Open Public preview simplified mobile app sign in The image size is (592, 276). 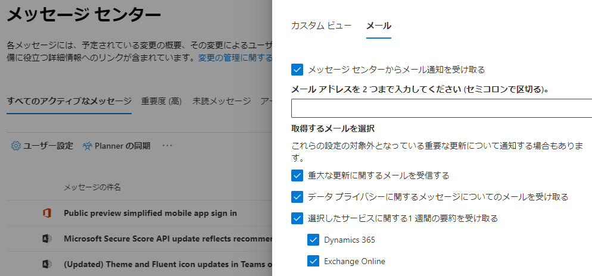150,213
